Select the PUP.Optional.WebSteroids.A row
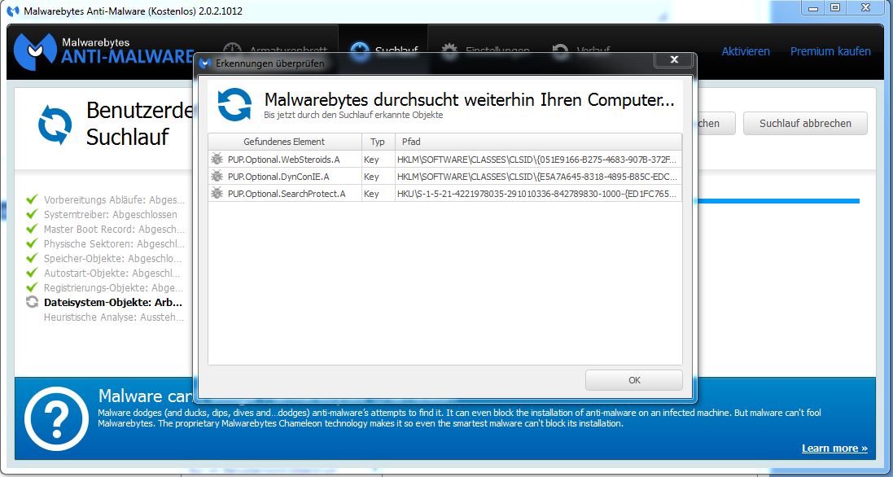Image resolution: width=893 pixels, height=477 pixels. pos(444,160)
